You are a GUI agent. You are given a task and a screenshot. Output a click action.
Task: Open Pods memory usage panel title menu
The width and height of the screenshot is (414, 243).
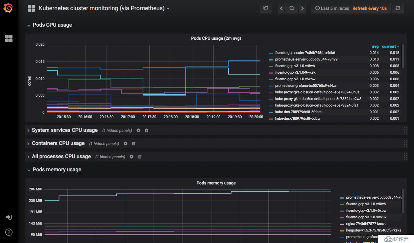pyautogui.click(x=216, y=183)
